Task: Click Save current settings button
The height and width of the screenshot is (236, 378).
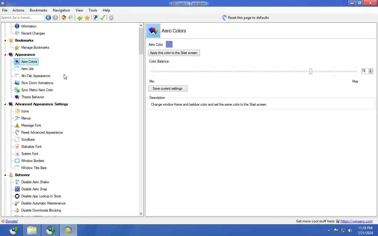Action: point(167,88)
